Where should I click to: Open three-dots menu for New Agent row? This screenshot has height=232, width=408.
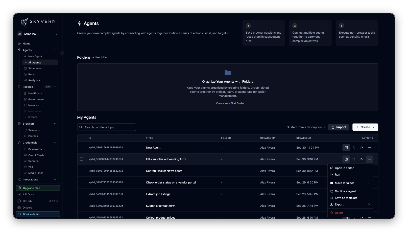click(x=369, y=148)
